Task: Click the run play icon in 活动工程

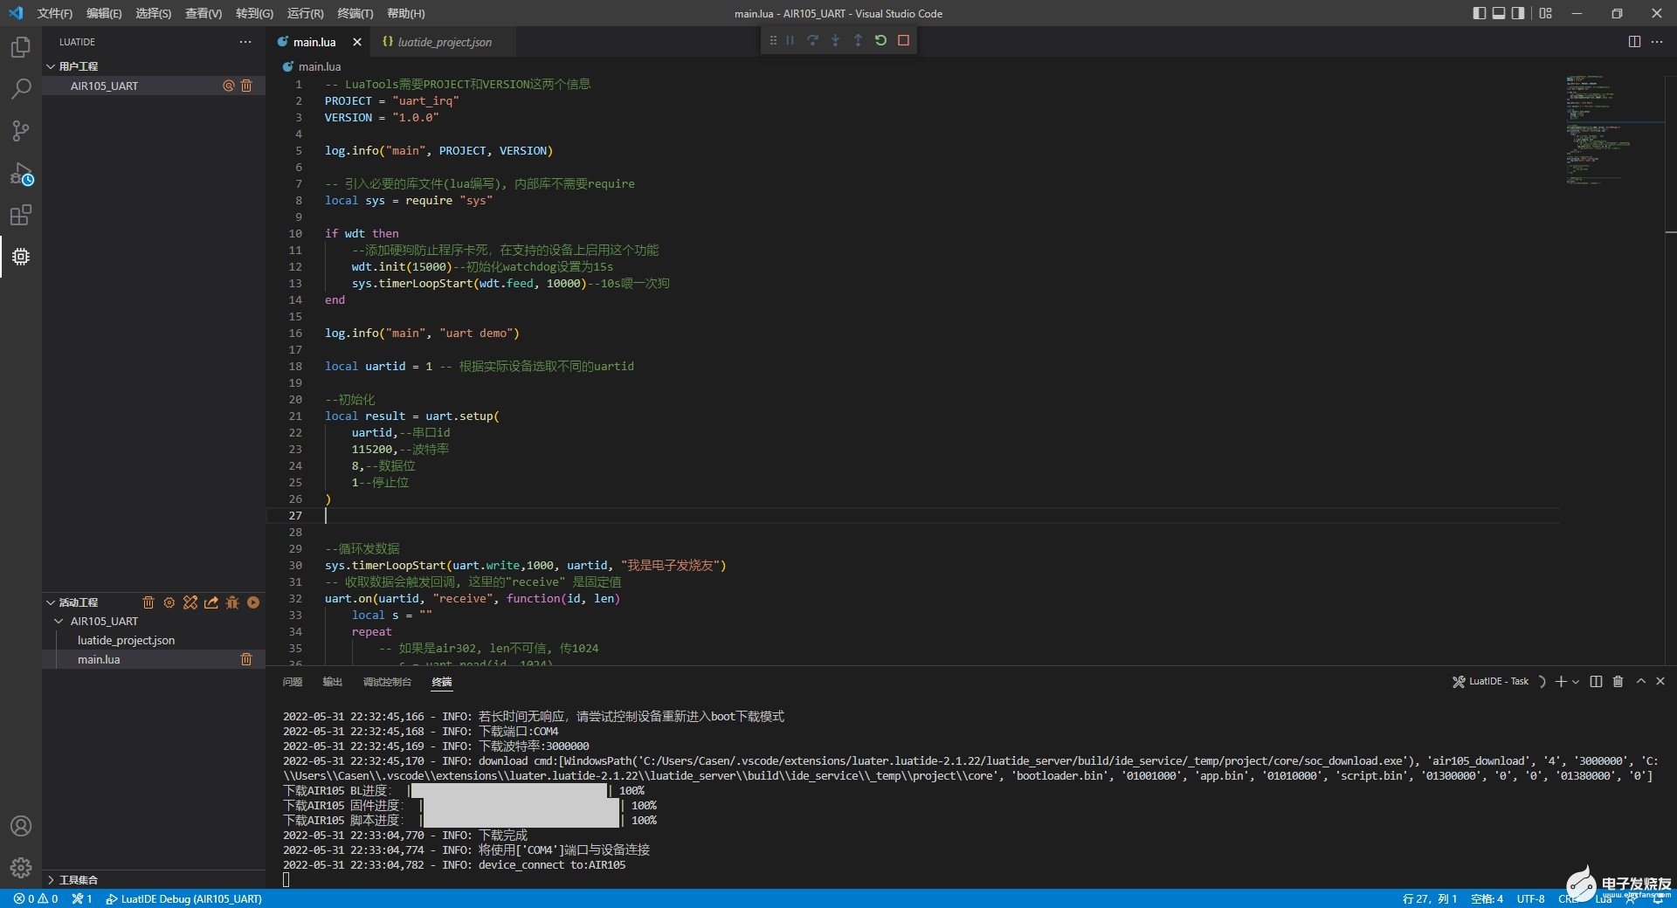Action: tap(253, 602)
